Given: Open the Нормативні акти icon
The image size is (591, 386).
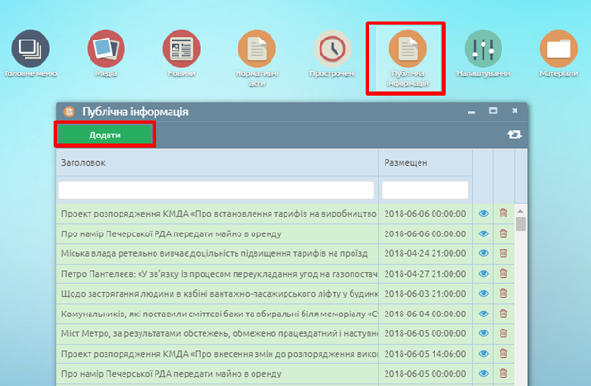Looking at the screenshot, I should [x=256, y=49].
